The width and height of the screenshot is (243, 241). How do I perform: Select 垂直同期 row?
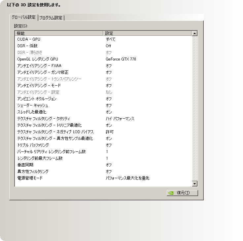(x=103, y=165)
